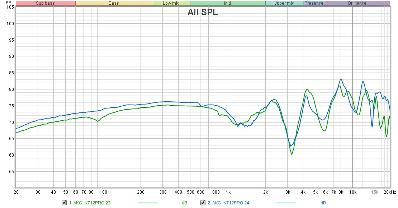This screenshot has height=208, width=398.
Task: Select the '2: AKG_K712PRO 24' legend label
Action: point(228,203)
